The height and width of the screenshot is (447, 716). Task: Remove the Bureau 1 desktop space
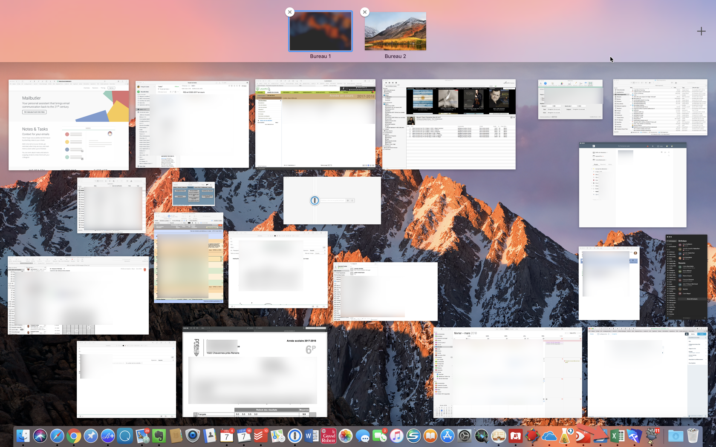click(x=290, y=12)
